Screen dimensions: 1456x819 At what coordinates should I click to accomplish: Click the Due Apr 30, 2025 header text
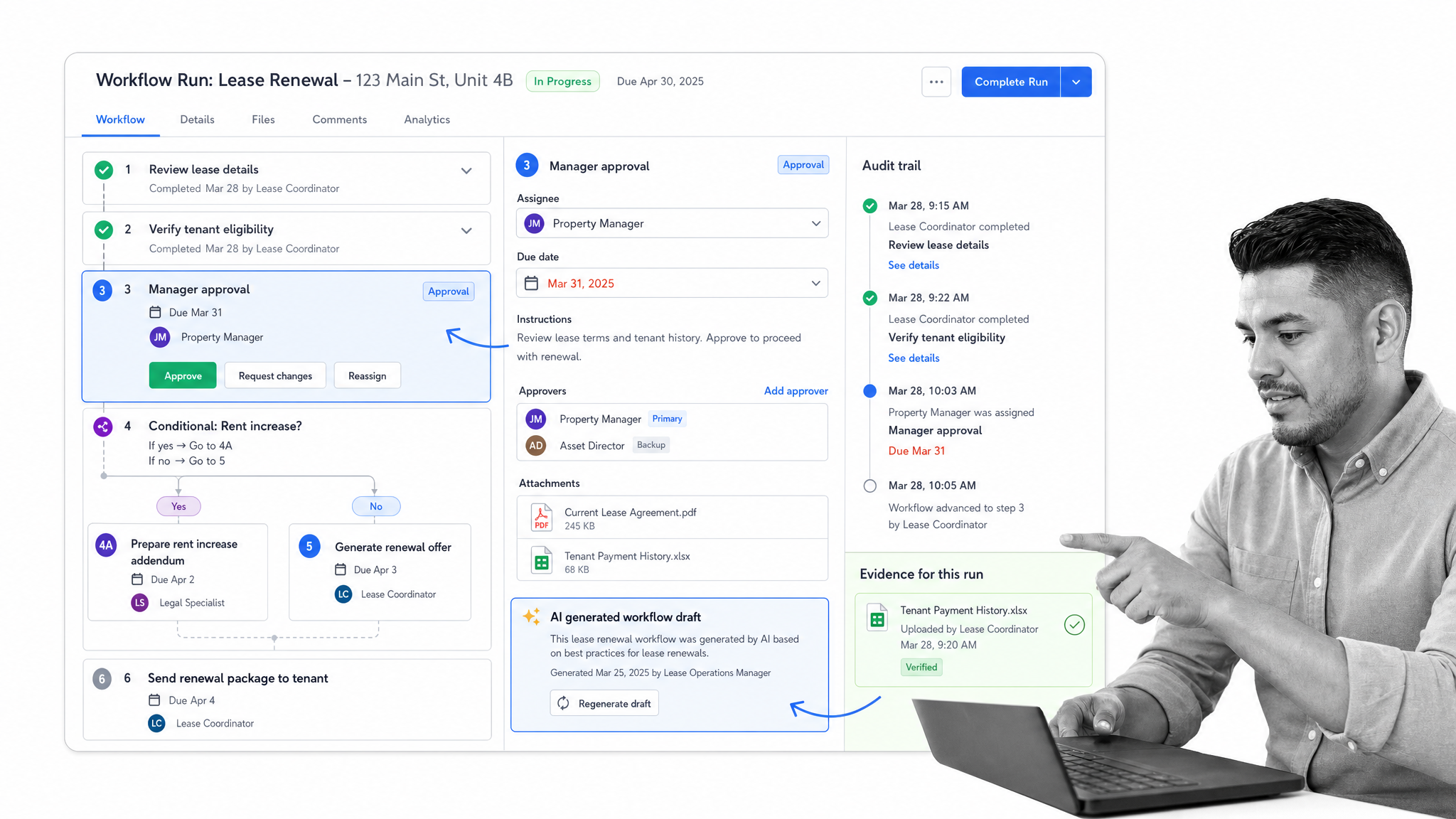point(660,81)
